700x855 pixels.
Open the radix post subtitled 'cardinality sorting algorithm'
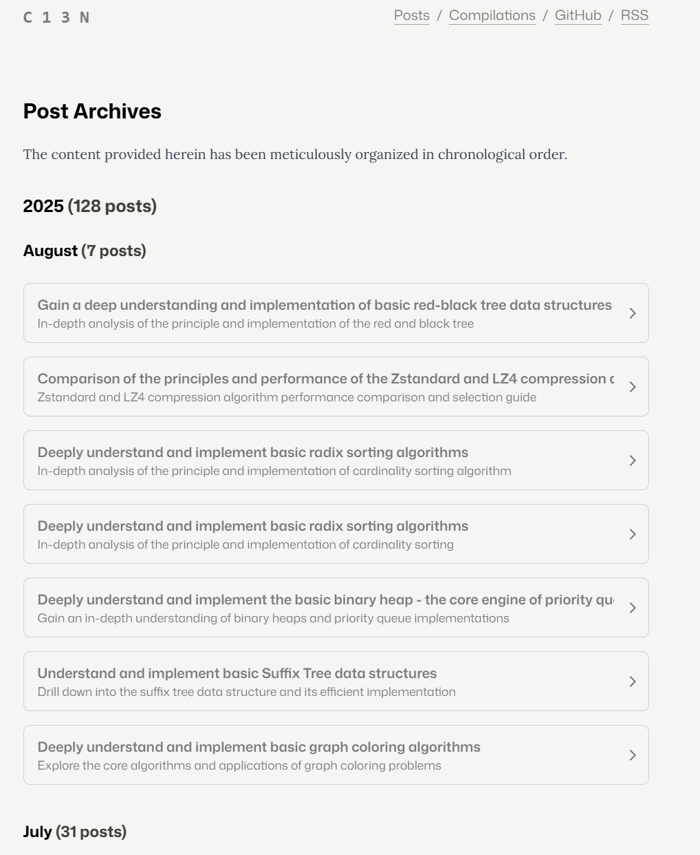pyautogui.click(x=252, y=452)
